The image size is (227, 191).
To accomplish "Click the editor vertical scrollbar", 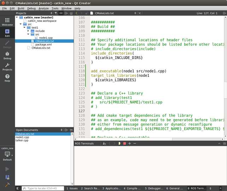I will click(225, 77).
